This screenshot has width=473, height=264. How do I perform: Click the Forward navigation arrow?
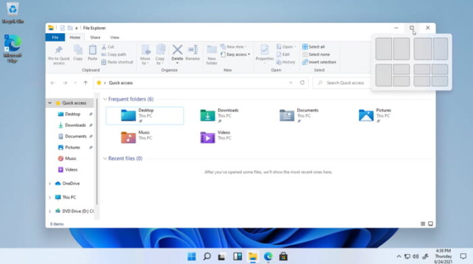pos(65,82)
